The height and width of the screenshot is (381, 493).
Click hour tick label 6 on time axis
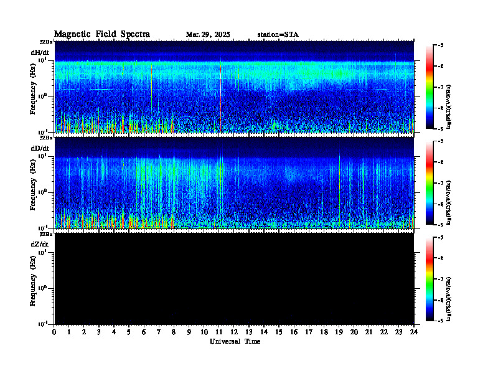pyautogui.click(x=144, y=332)
